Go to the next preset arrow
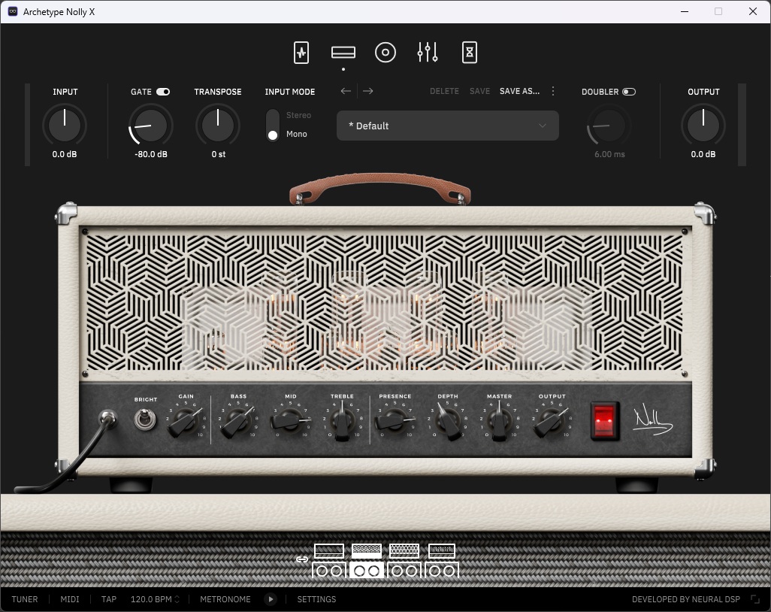The width and height of the screenshot is (771, 612). tap(367, 91)
